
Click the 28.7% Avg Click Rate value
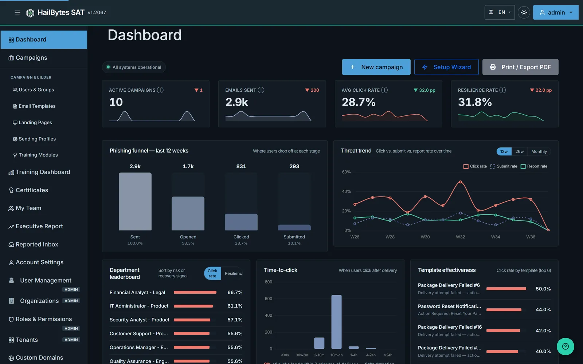tap(359, 102)
